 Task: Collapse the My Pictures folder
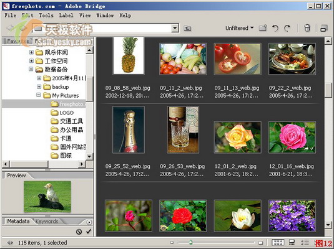click(39, 95)
